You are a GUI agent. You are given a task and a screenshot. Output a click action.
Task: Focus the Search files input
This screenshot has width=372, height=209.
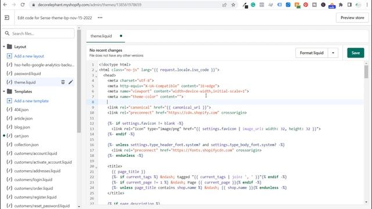pyautogui.click(x=38, y=34)
